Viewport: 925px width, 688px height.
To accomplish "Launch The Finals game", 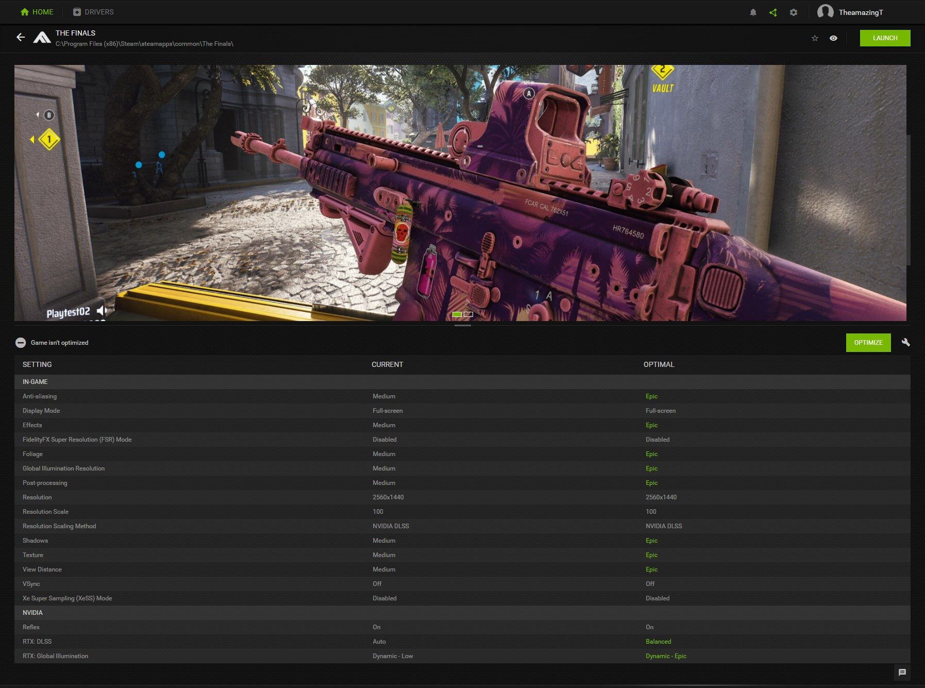I will [x=885, y=38].
